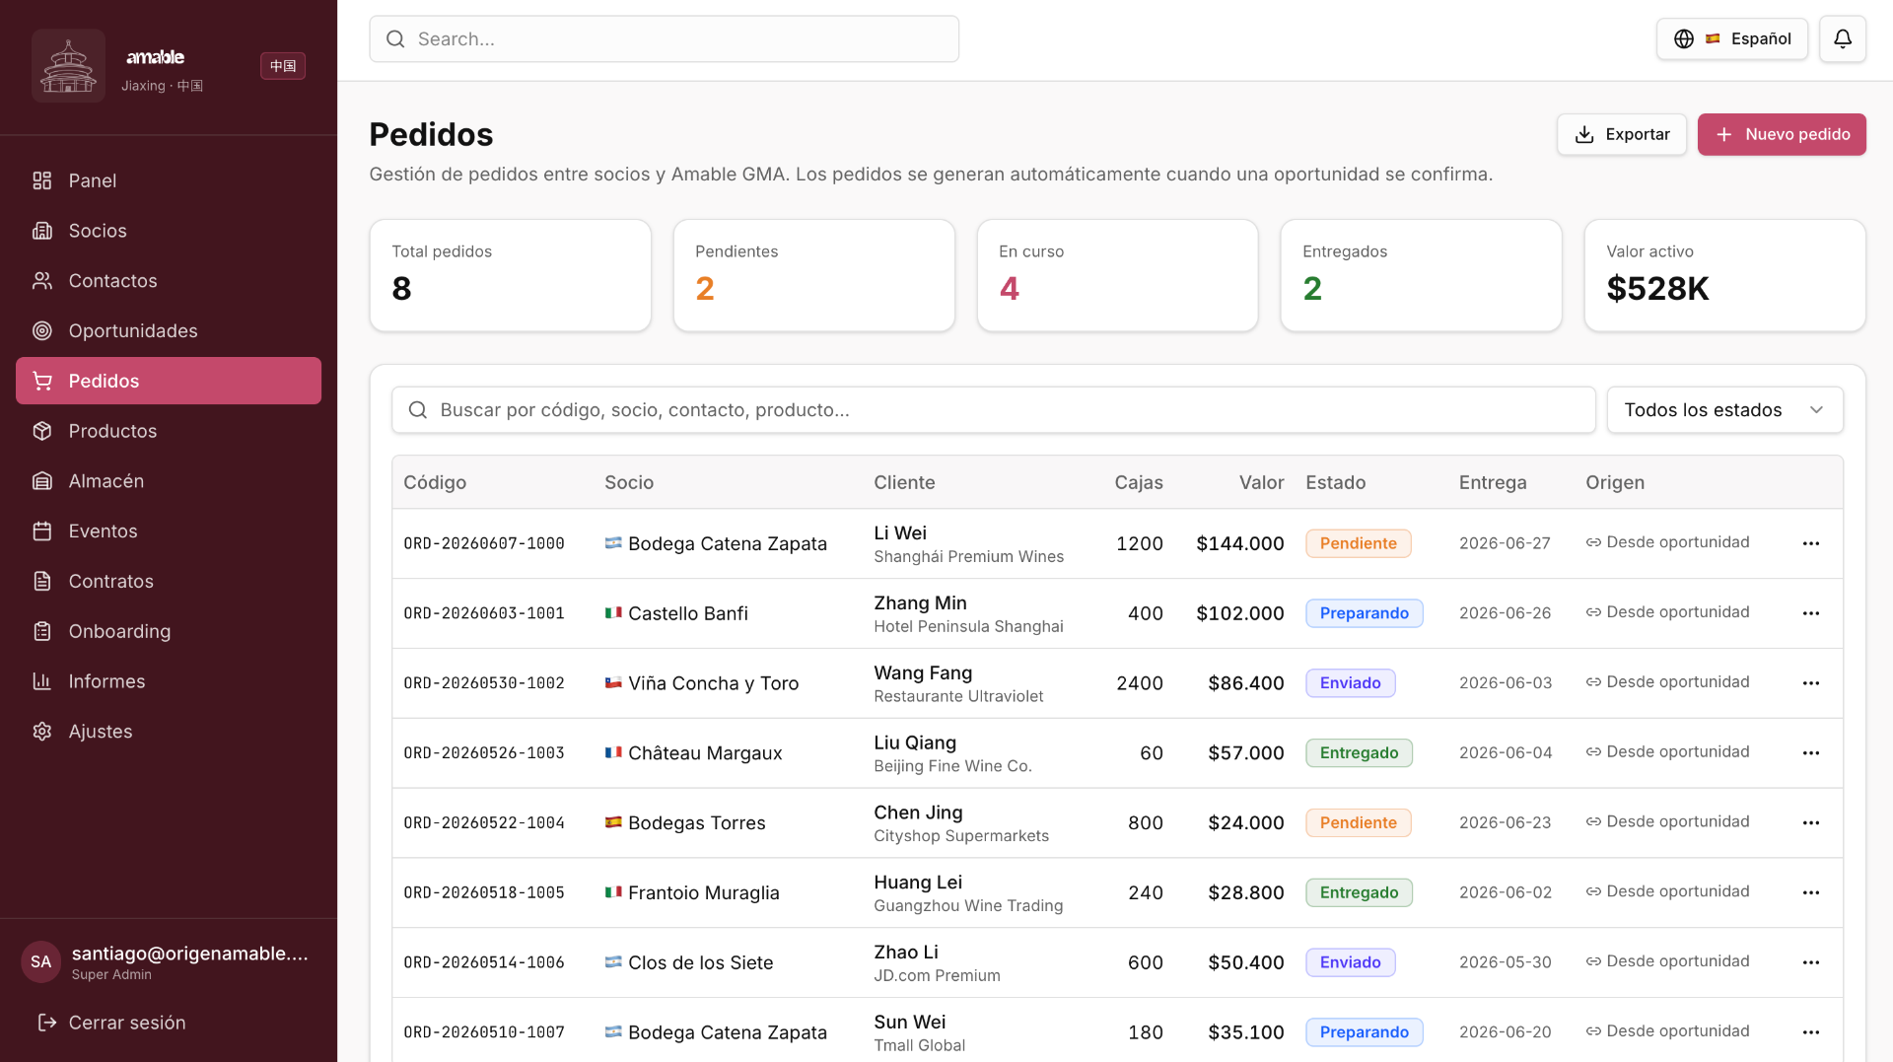The image size is (1893, 1062).
Task: Click Exportar button
Action: [1622, 134]
